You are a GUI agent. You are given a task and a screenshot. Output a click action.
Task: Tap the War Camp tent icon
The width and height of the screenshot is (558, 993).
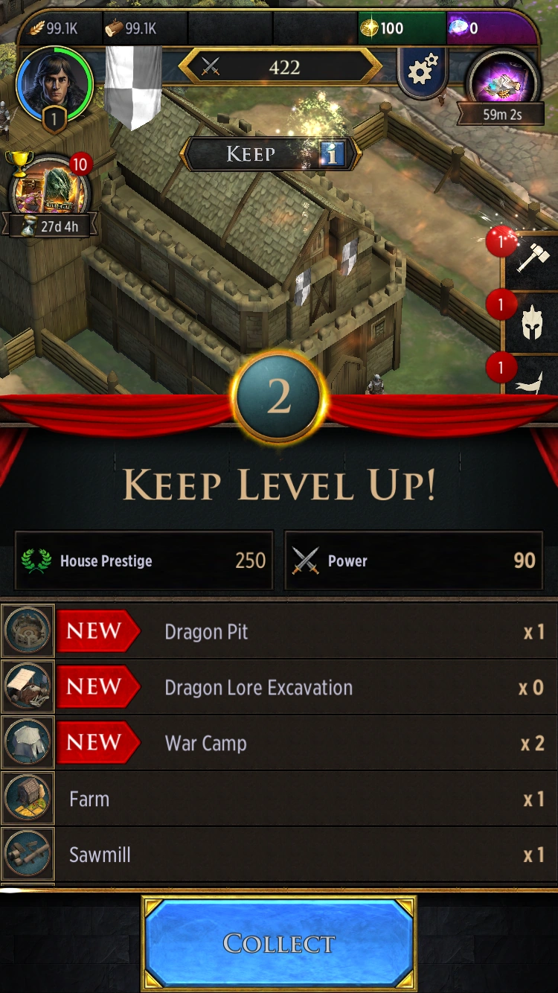[28, 743]
